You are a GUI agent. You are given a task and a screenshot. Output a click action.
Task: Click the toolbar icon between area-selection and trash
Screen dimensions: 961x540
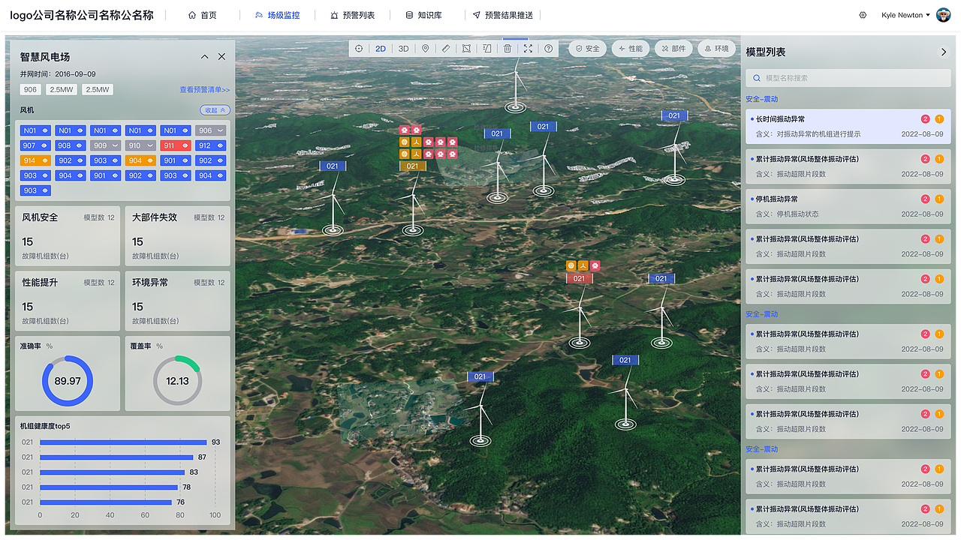tap(487, 49)
